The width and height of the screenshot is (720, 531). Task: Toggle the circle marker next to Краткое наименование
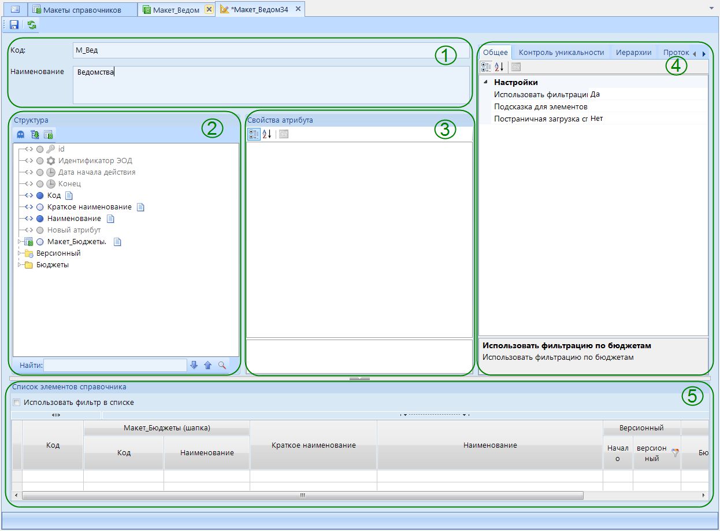[x=40, y=207]
